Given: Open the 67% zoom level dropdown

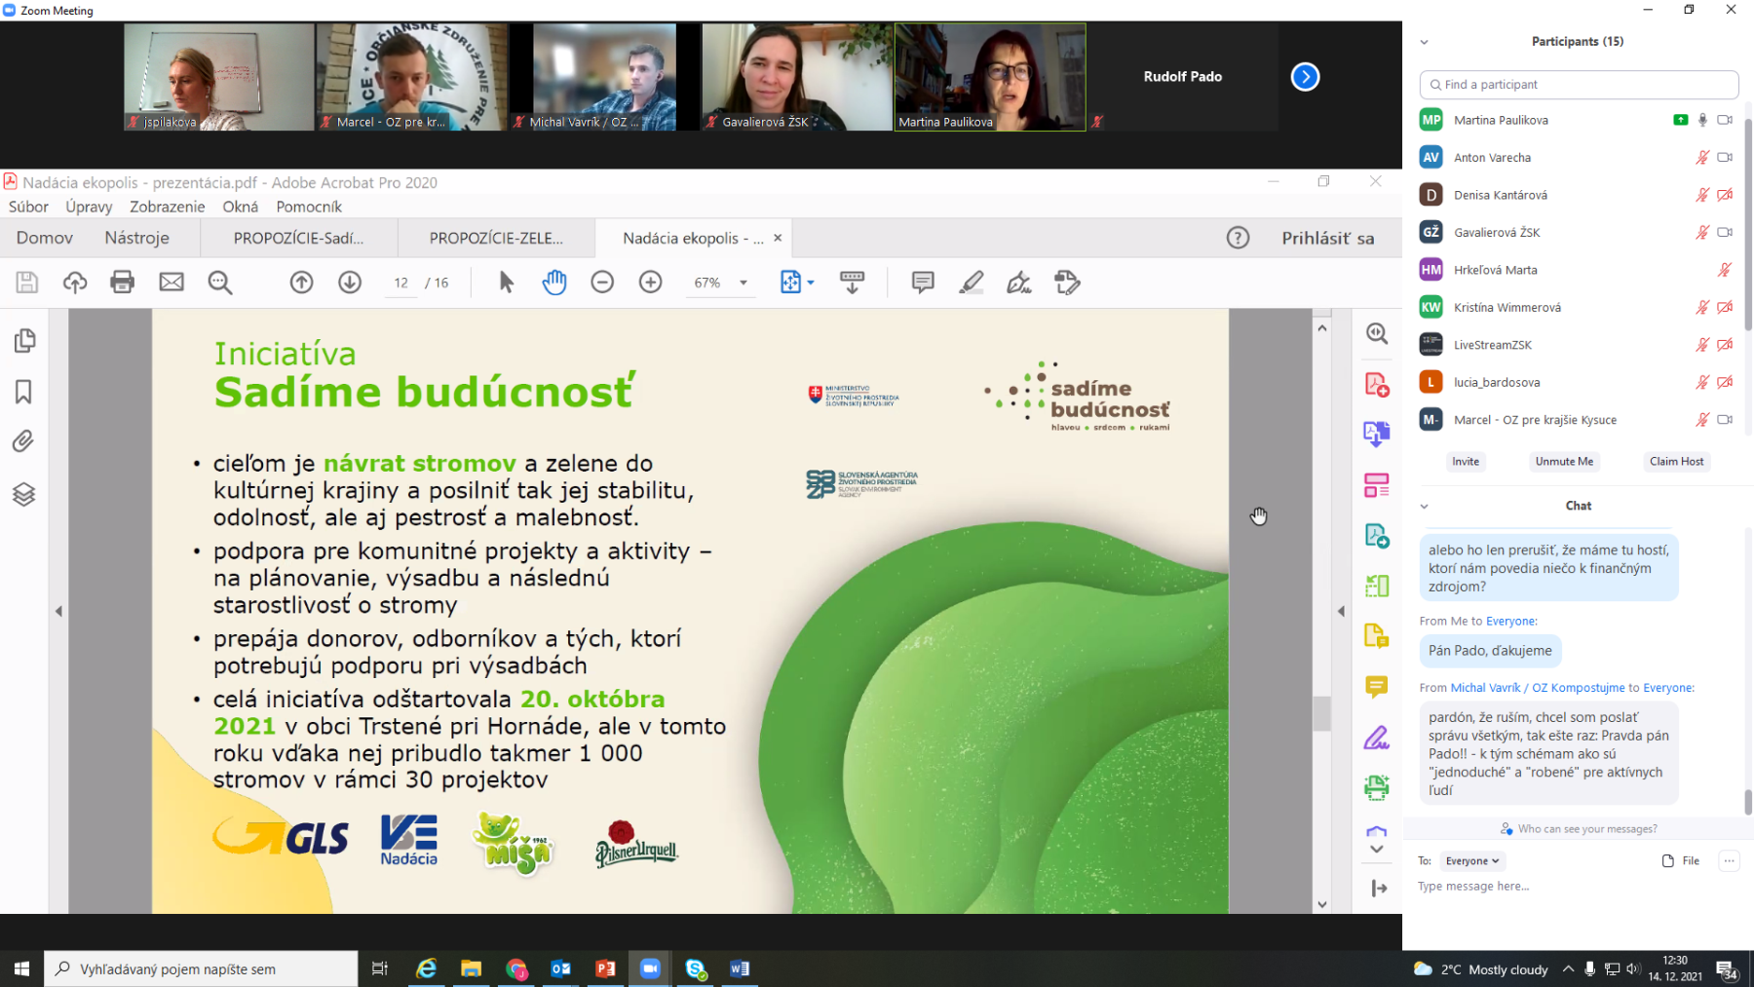Looking at the screenshot, I should point(744,283).
